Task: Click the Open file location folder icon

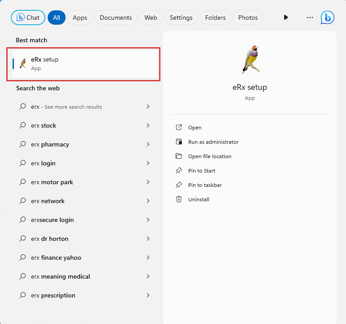Action: coord(179,156)
